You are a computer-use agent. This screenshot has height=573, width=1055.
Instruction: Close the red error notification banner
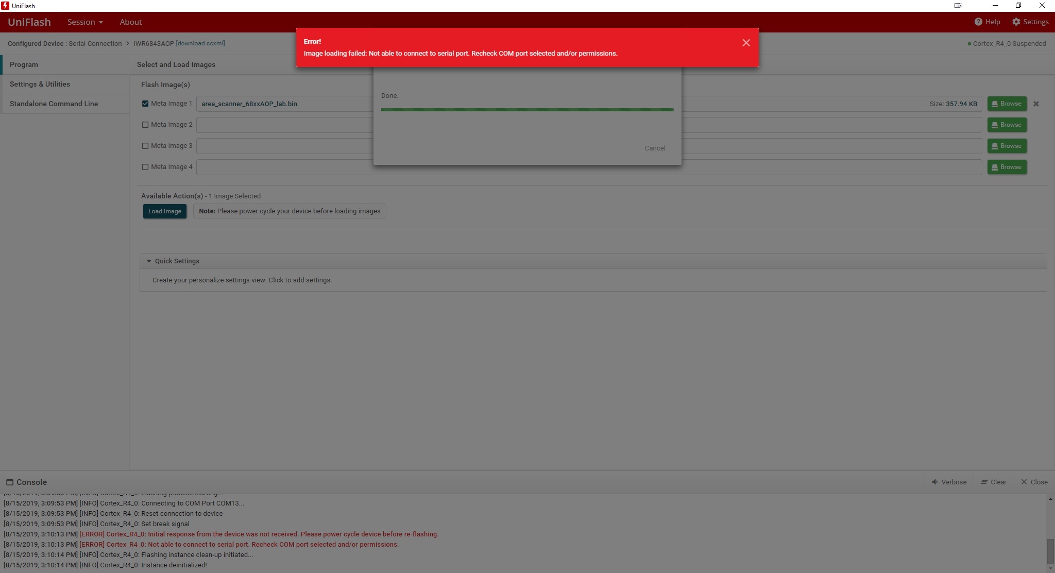pyautogui.click(x=746, y=43)
